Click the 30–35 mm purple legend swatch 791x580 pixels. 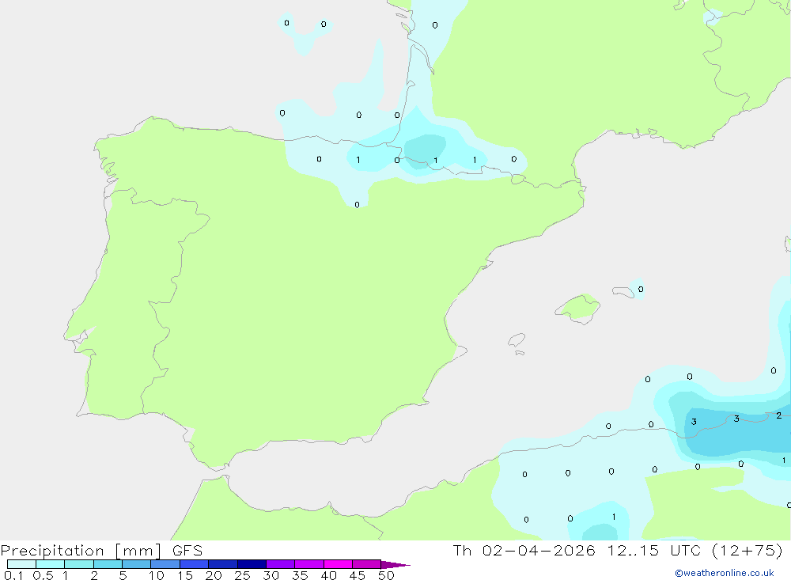pyautogui.click(x=280, y=564)
